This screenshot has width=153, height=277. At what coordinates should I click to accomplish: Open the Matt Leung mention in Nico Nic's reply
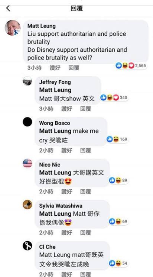coord(55,173)
